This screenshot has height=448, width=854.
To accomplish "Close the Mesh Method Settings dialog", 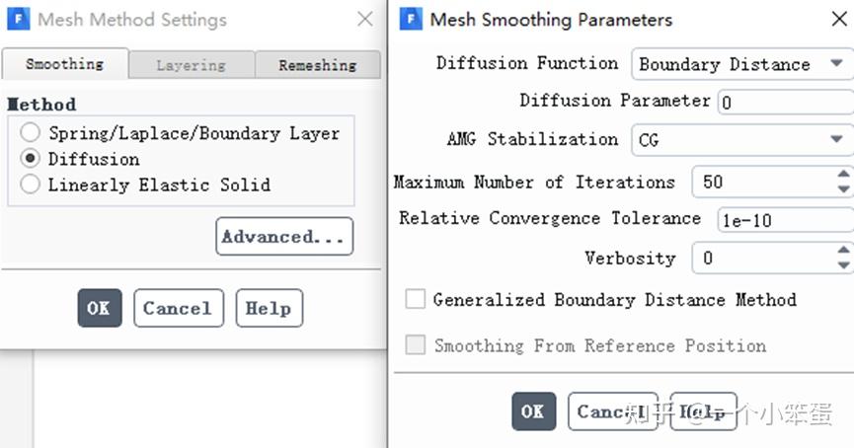I will point(365,19).
